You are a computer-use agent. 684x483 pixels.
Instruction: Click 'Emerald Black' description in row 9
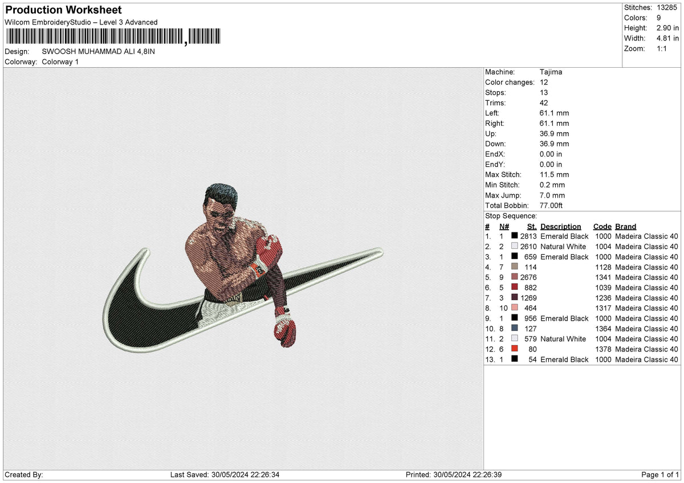(564, 318)
